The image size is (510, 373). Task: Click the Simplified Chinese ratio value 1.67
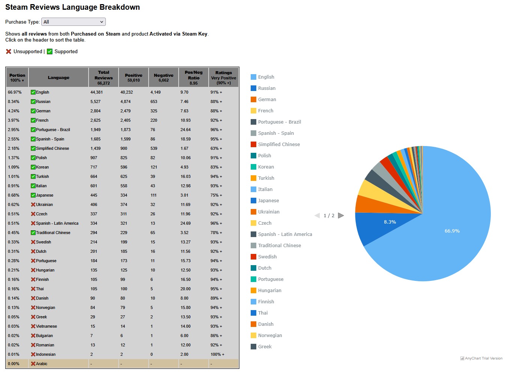point(184,148)
